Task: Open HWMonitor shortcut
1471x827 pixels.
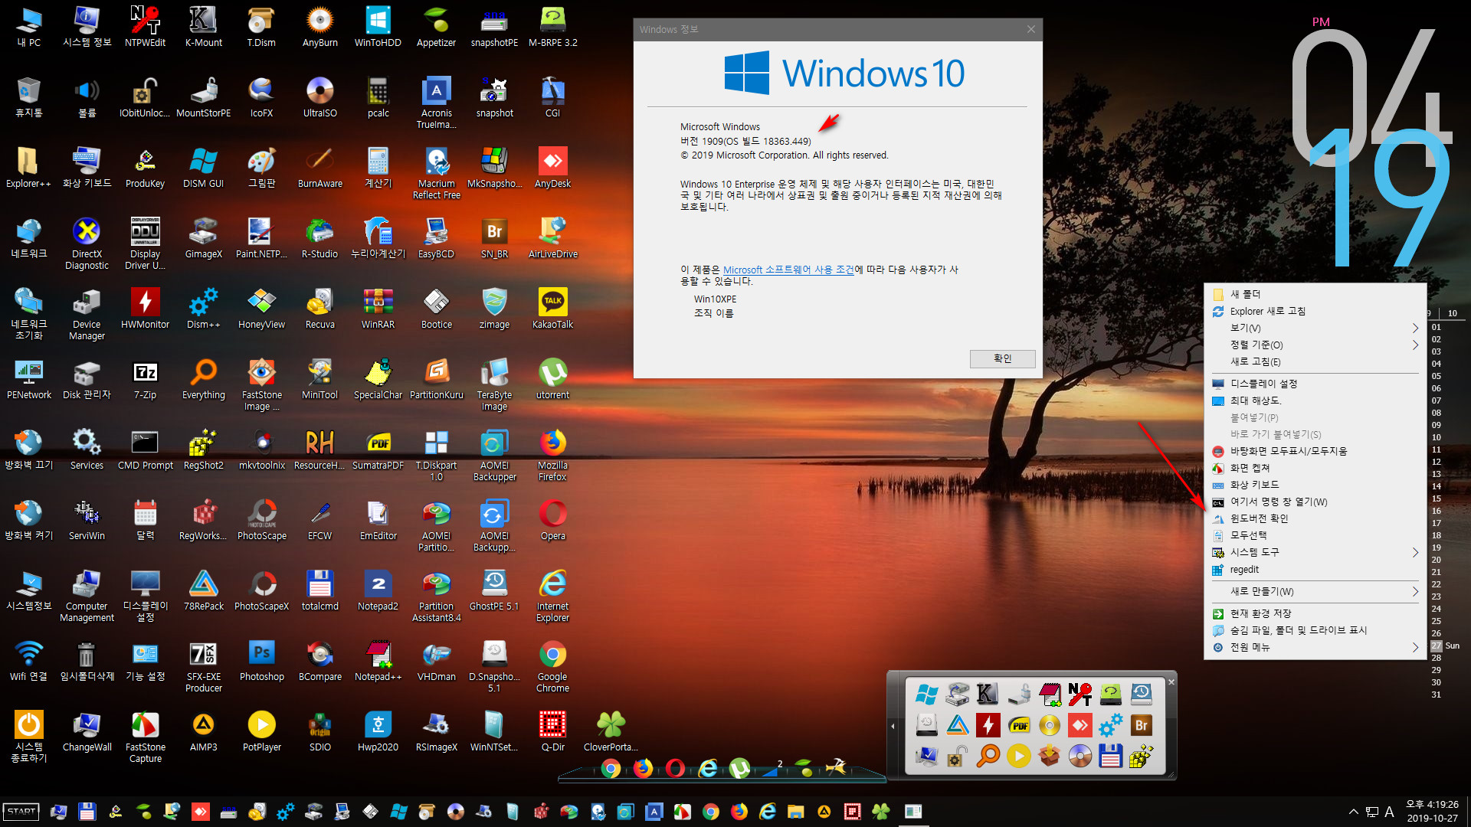Action: point(145,309)
